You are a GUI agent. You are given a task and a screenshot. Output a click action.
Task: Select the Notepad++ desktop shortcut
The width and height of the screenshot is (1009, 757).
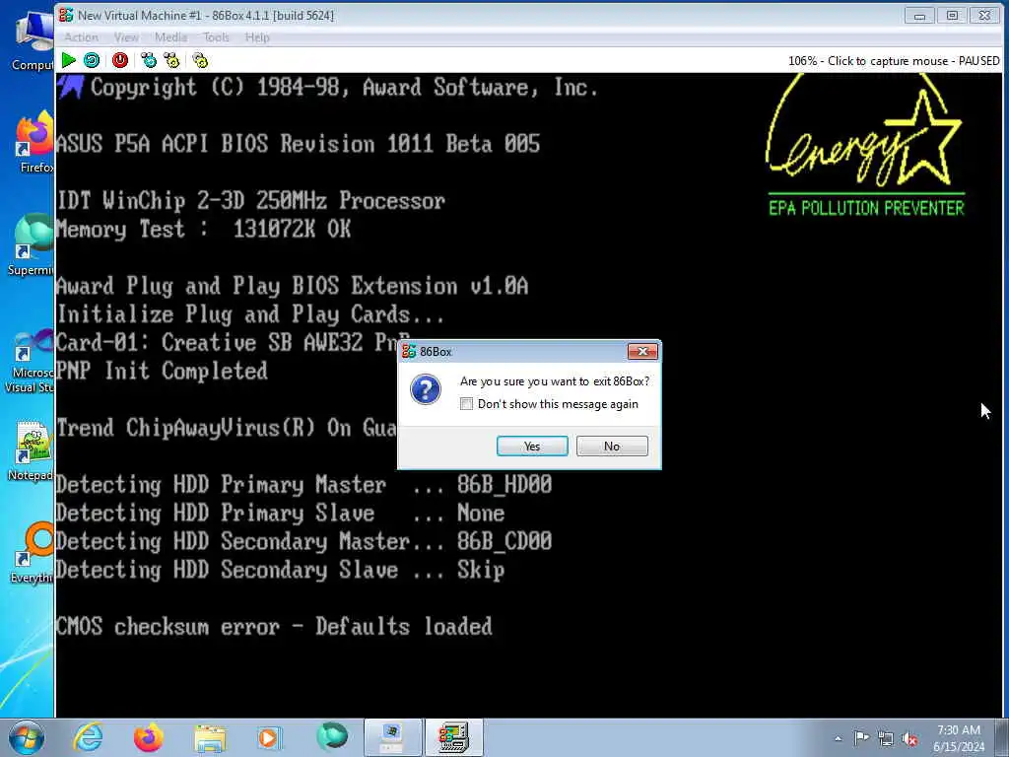point(31,450)
